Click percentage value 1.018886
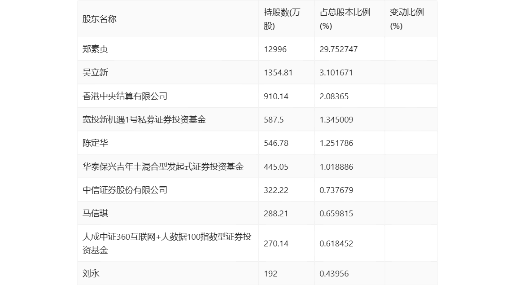This screenshot has height=285, width=515. 336,167
